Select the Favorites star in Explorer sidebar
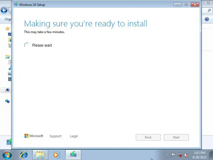 [7, 29]
